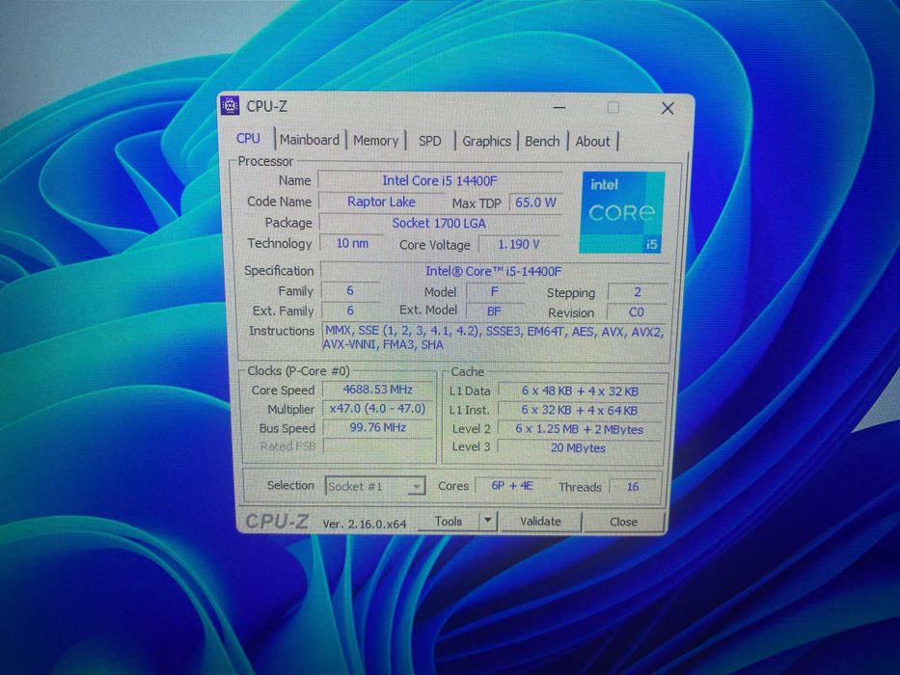Screen dimensions: 900x675
Task: Click the multiplier x47.0 (4.0 - 47.0)
Action: pos(378,409)
